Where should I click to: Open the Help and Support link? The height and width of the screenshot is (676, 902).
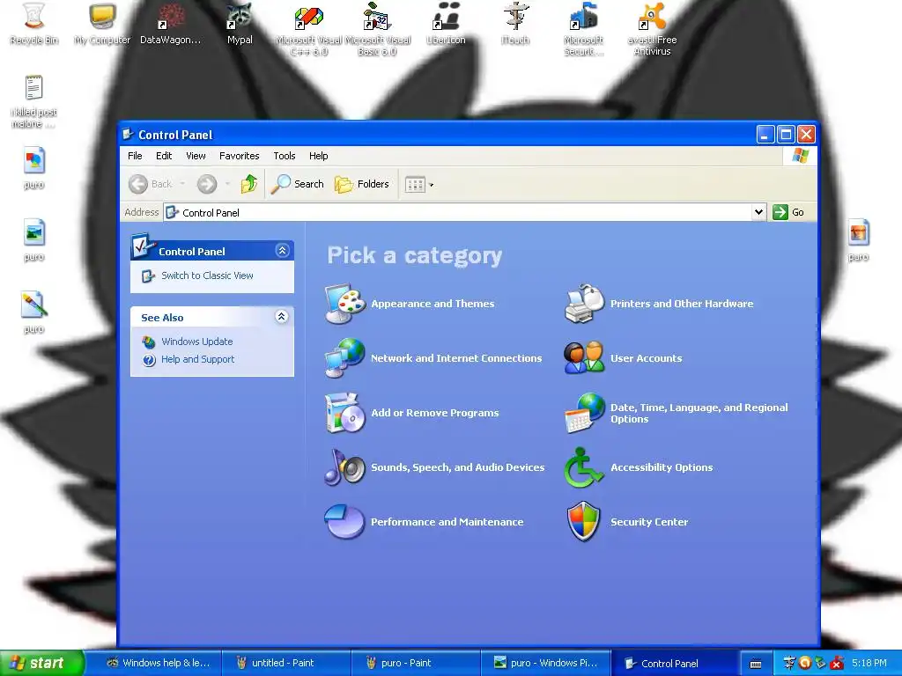coord(197,359)
